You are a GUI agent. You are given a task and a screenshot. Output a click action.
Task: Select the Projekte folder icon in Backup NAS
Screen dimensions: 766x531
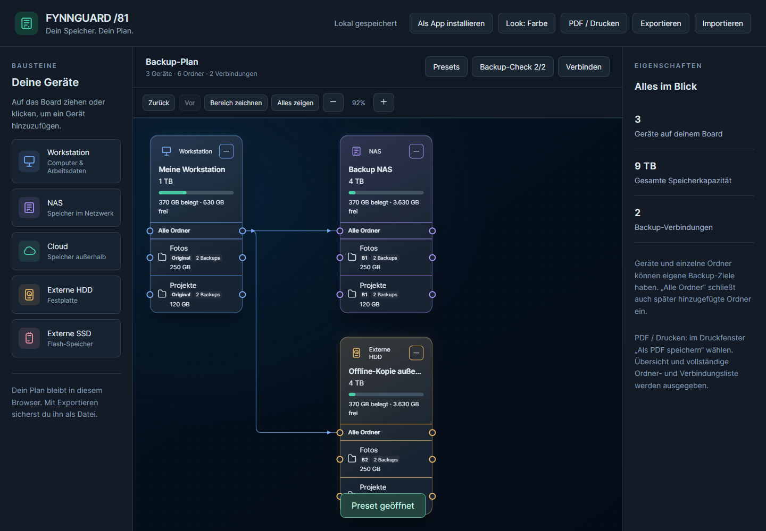coord(352,294)
